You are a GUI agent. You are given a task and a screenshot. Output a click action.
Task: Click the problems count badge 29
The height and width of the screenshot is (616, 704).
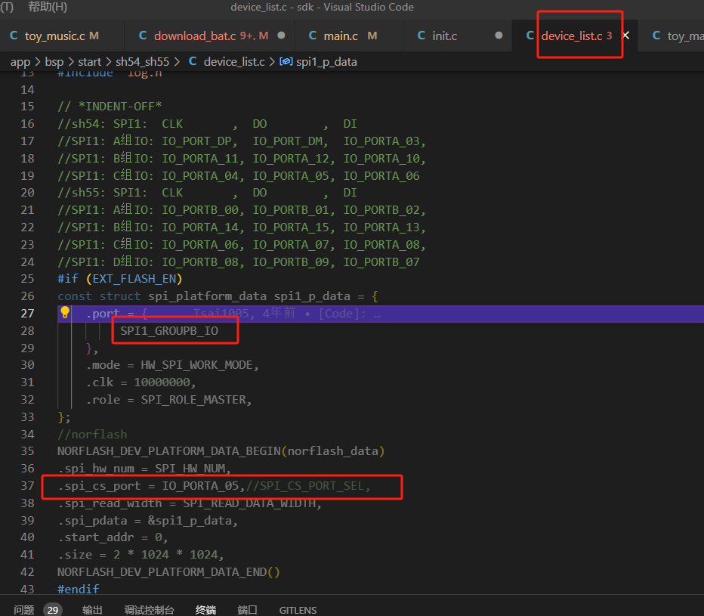click(53, 610)
